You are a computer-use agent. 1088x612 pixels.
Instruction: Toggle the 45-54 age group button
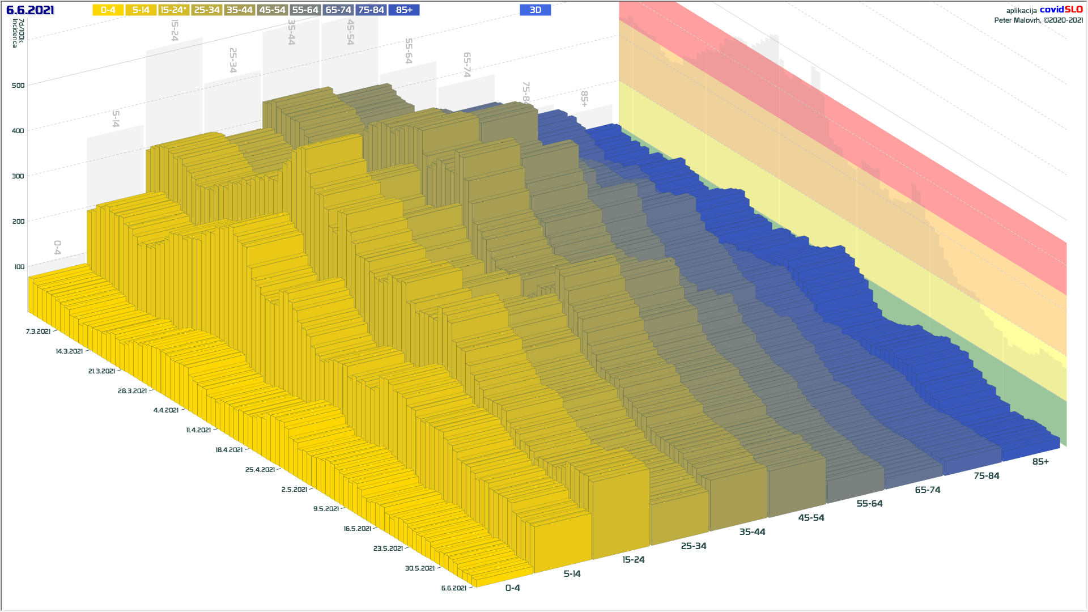[272, 10]
